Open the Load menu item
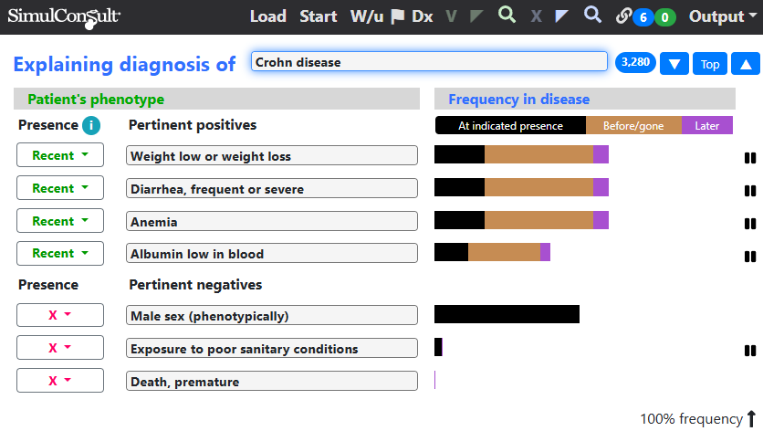This screenshot has width=763, height=431. click(267, 16)
